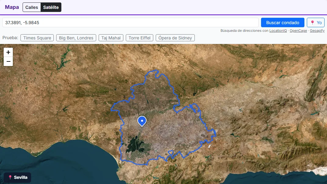The height and width of the screenshot is (184, 327).
Task: Switch map to Satélite view
Action: click(x=51, y=7)
